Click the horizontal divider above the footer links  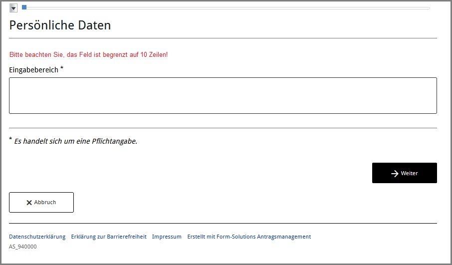pos(223,223)
